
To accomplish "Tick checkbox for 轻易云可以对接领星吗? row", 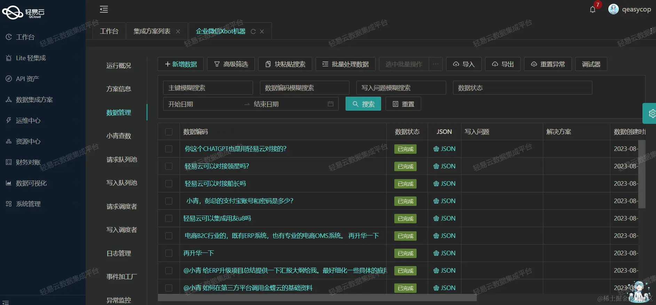I will point(169,166).
